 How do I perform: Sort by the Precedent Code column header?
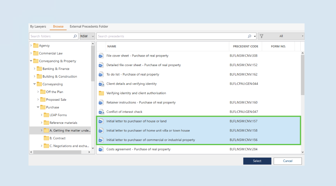point(245,46)
